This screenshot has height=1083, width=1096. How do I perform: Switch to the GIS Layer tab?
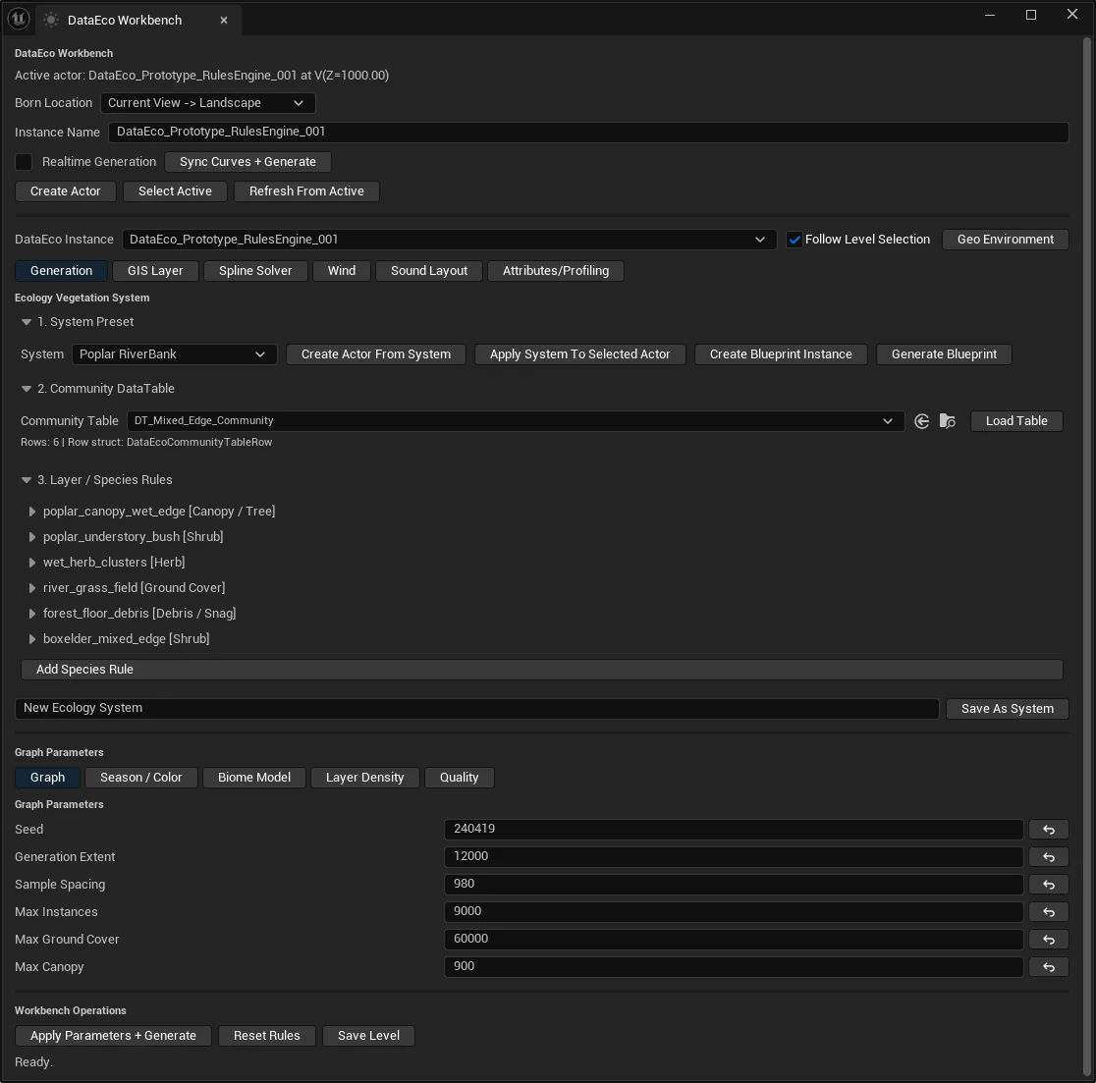point(155,271)
